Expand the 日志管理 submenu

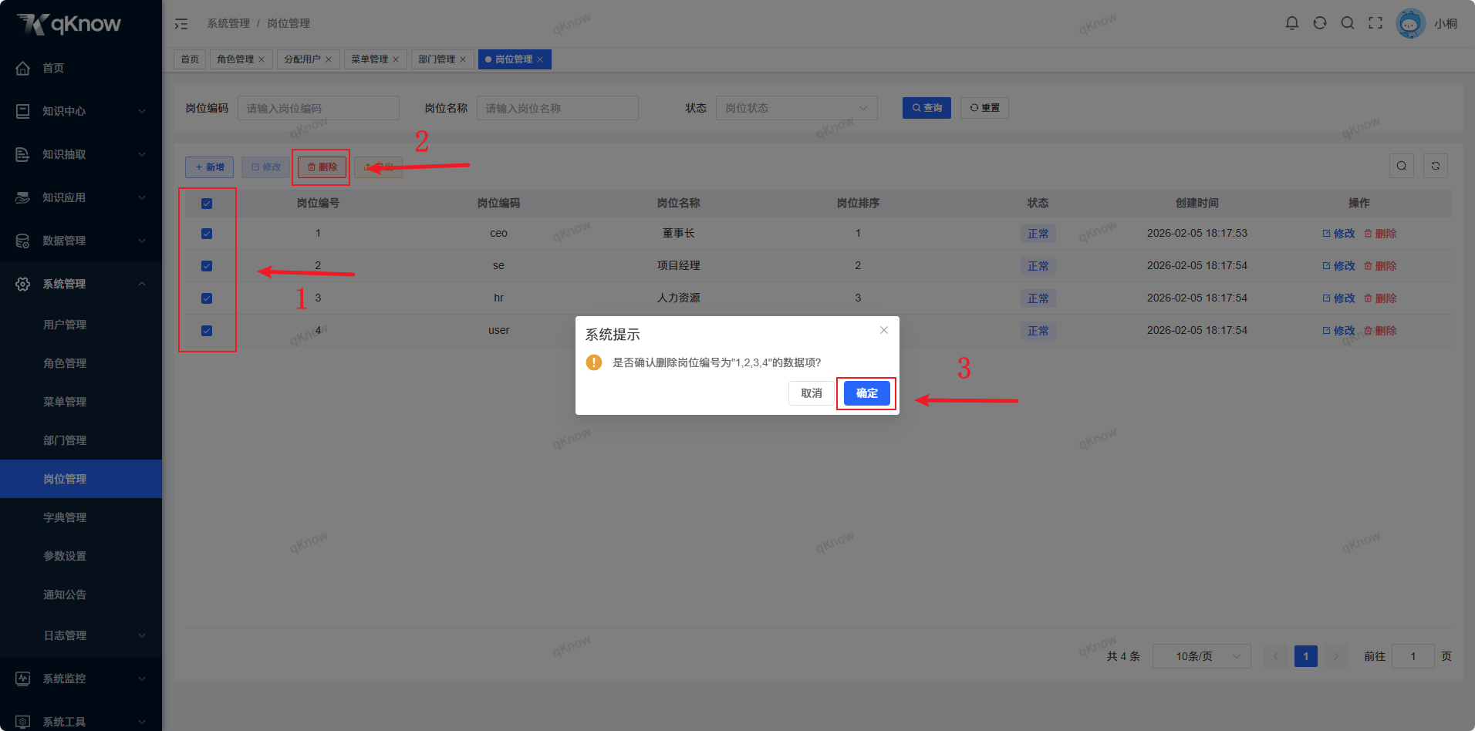(81, 635)
